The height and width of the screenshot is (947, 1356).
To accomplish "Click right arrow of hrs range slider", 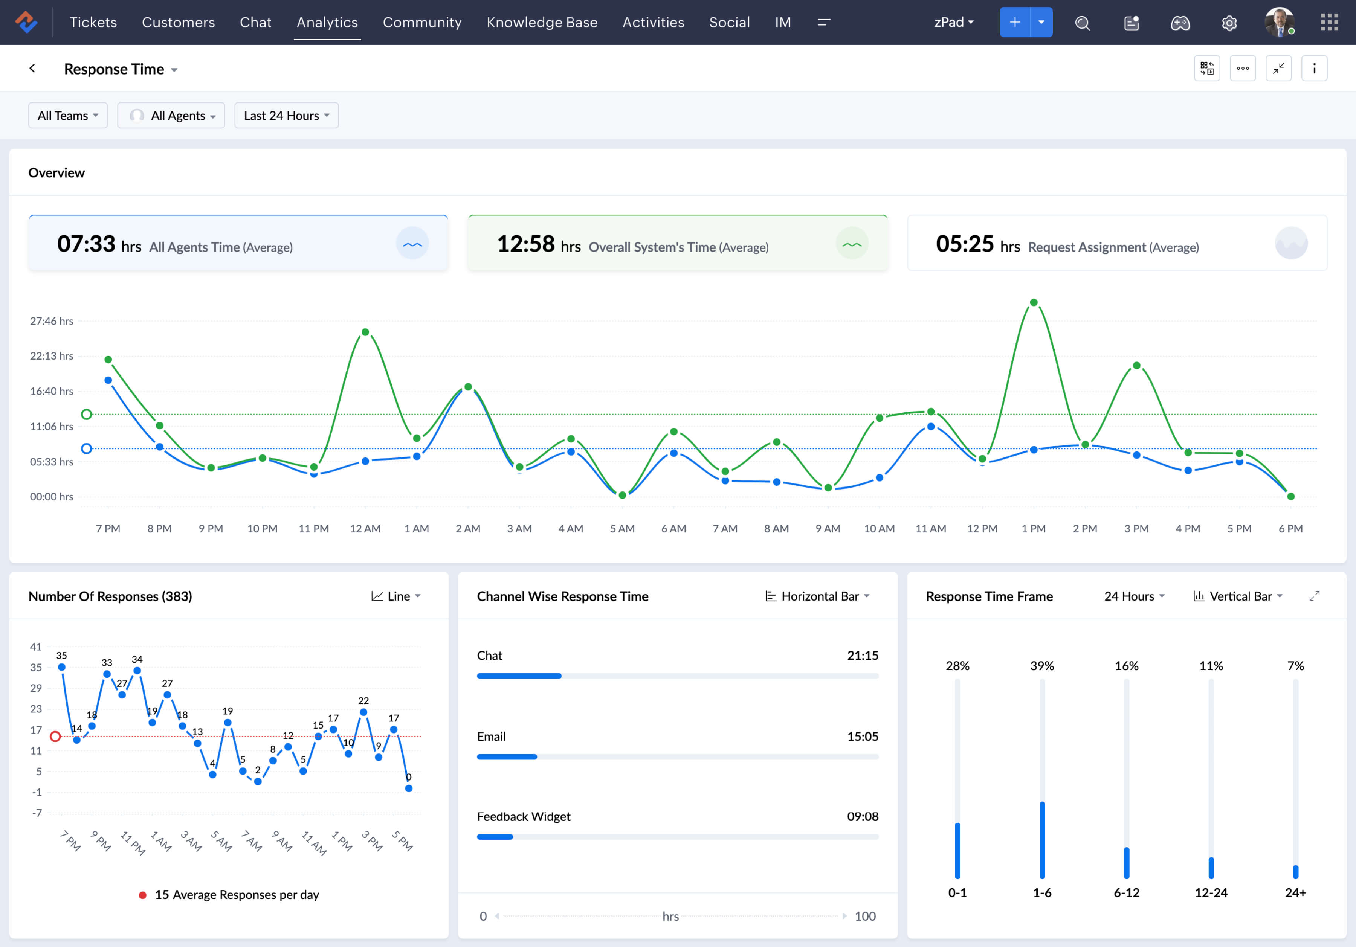I will 844,916.
